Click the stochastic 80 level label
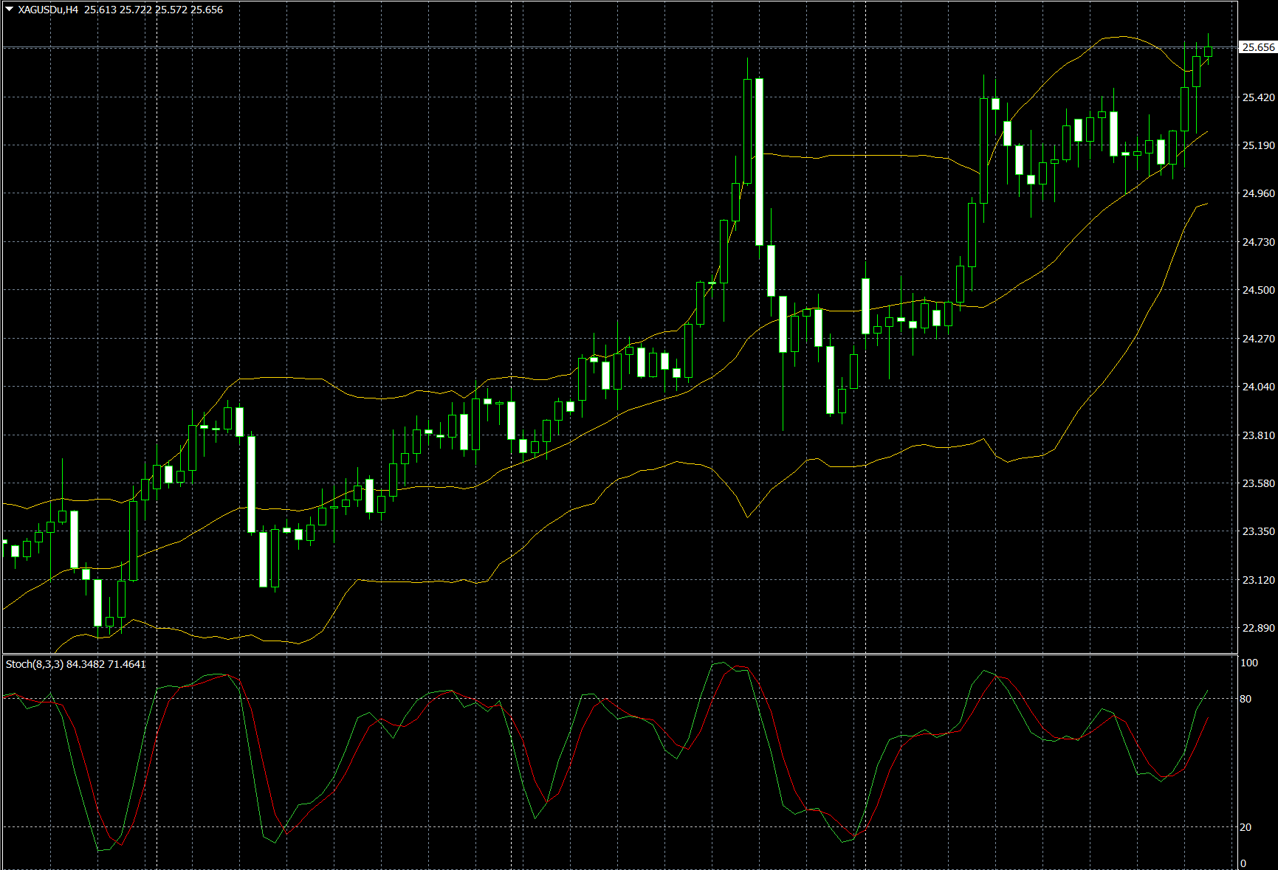The width and height of the screenshot is (1278, 870). coord(1246,699)
